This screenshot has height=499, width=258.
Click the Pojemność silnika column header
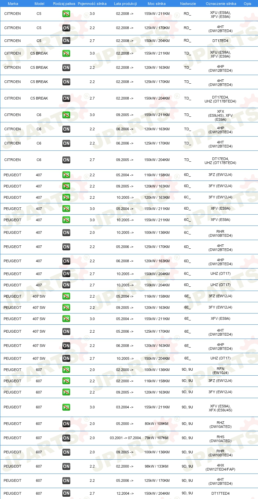(x=92, y=3)
